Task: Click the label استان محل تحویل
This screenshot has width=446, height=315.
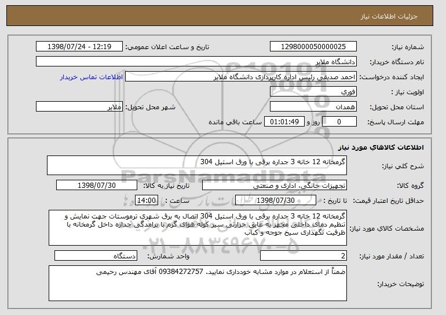Action: 397,107
